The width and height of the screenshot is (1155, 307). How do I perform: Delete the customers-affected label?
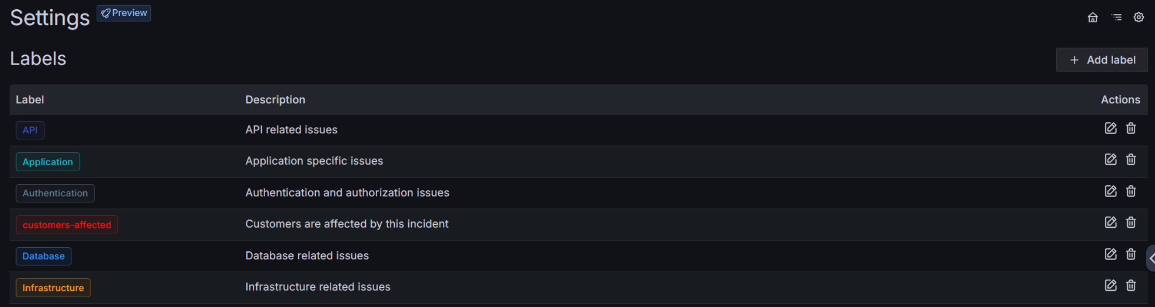click(x=1131, y=222)
